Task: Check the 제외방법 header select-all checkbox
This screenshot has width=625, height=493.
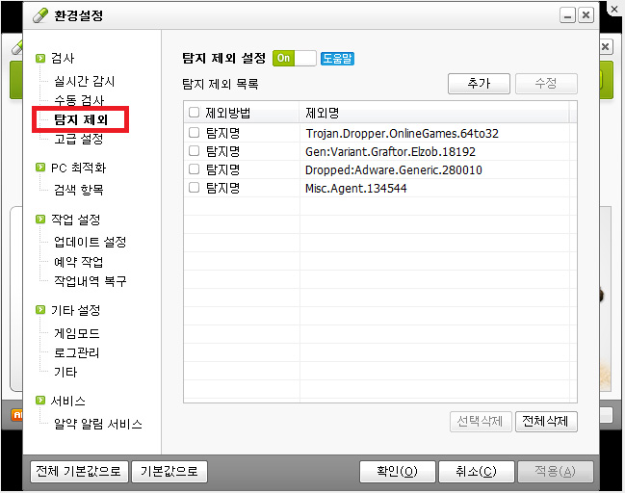Action: click(195, 113)
